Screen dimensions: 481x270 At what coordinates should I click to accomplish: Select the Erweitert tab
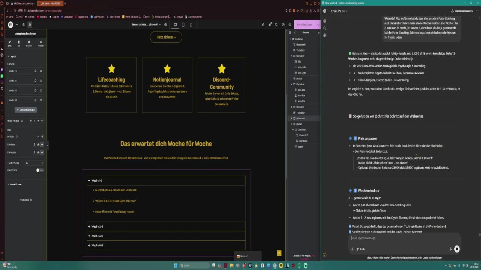pyautogui.click(x=29, y=43)
